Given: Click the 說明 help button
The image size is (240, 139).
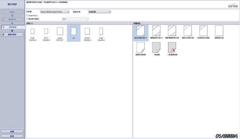Looking at the screenshot, I should tap(12, 132).
